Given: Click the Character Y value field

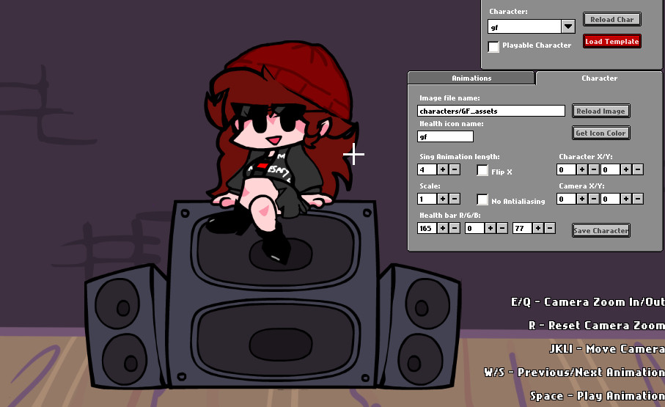Looking at the screenshot, I should (610, 169).
